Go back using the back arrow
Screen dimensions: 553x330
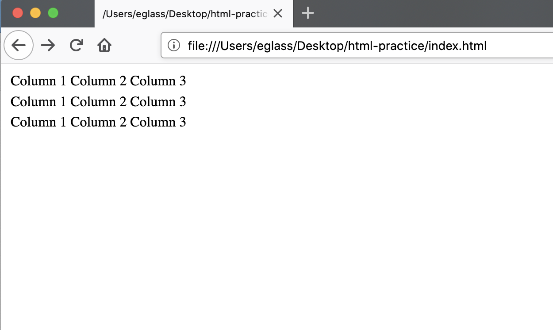point(19,45)
